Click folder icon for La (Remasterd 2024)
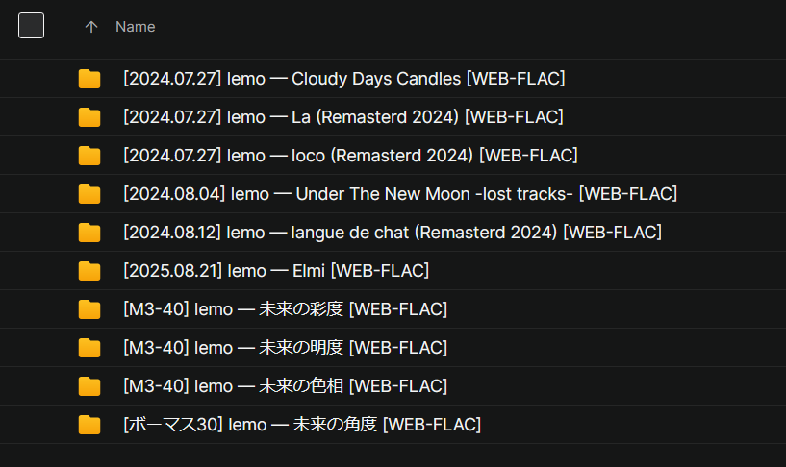Screen dimensions: 786x467 point(89,117)
